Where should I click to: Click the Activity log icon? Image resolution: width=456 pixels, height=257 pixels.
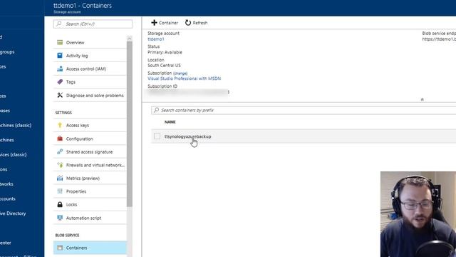pos(60,56)
